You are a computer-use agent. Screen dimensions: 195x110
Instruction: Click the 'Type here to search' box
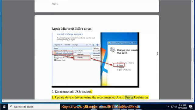34,107
